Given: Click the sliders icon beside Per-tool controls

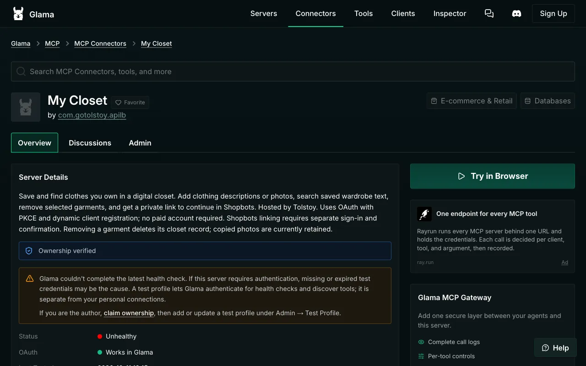Looking at the screenshot, I should [x=421, y=356].
